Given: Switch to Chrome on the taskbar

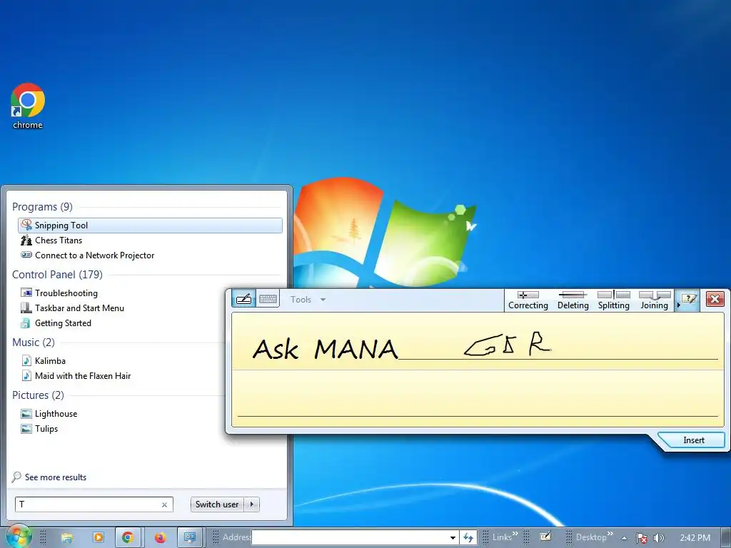Looking at the screenshot, I should tap(128, 537).
